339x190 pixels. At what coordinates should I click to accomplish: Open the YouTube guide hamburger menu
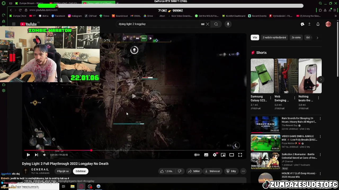[14, 24]
